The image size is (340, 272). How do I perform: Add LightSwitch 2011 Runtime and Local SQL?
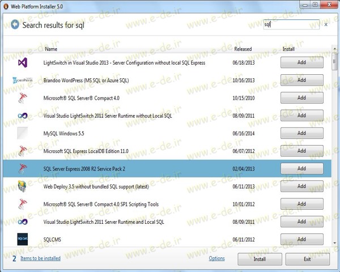point(302,222)
